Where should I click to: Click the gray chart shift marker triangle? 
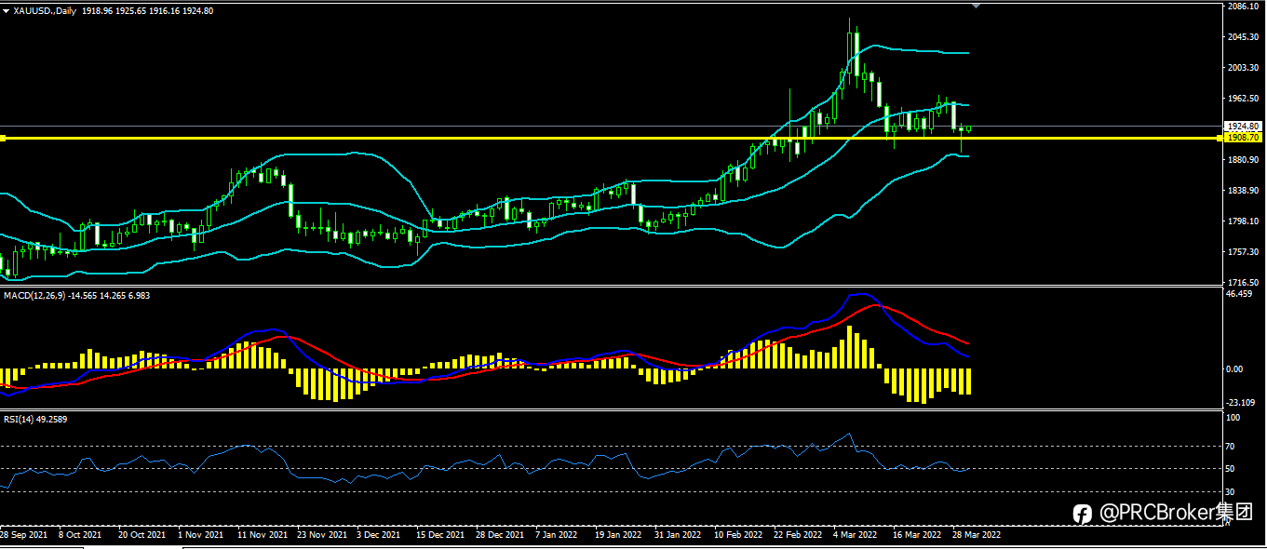pos(976,6)
